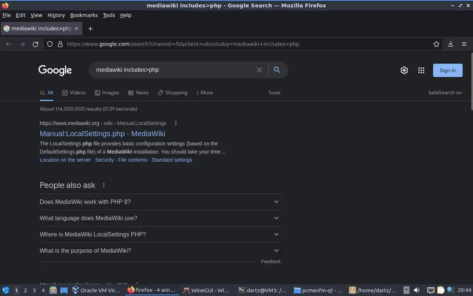This screenshot has height=296, width=473.
Task: Open a new tab with plus button
Action: pyautogui.click(x=90, y=28)
